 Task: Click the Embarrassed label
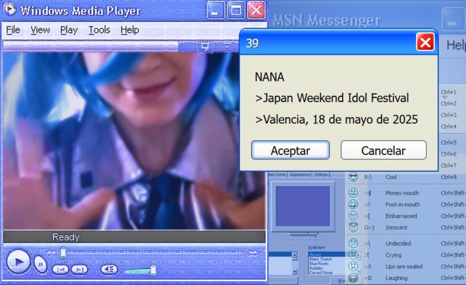[401, 216]
